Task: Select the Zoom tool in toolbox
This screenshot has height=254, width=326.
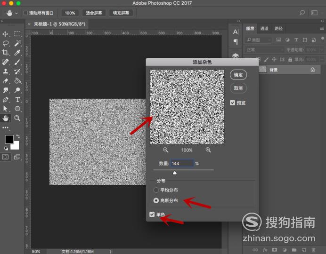Action: click(17, 118)
